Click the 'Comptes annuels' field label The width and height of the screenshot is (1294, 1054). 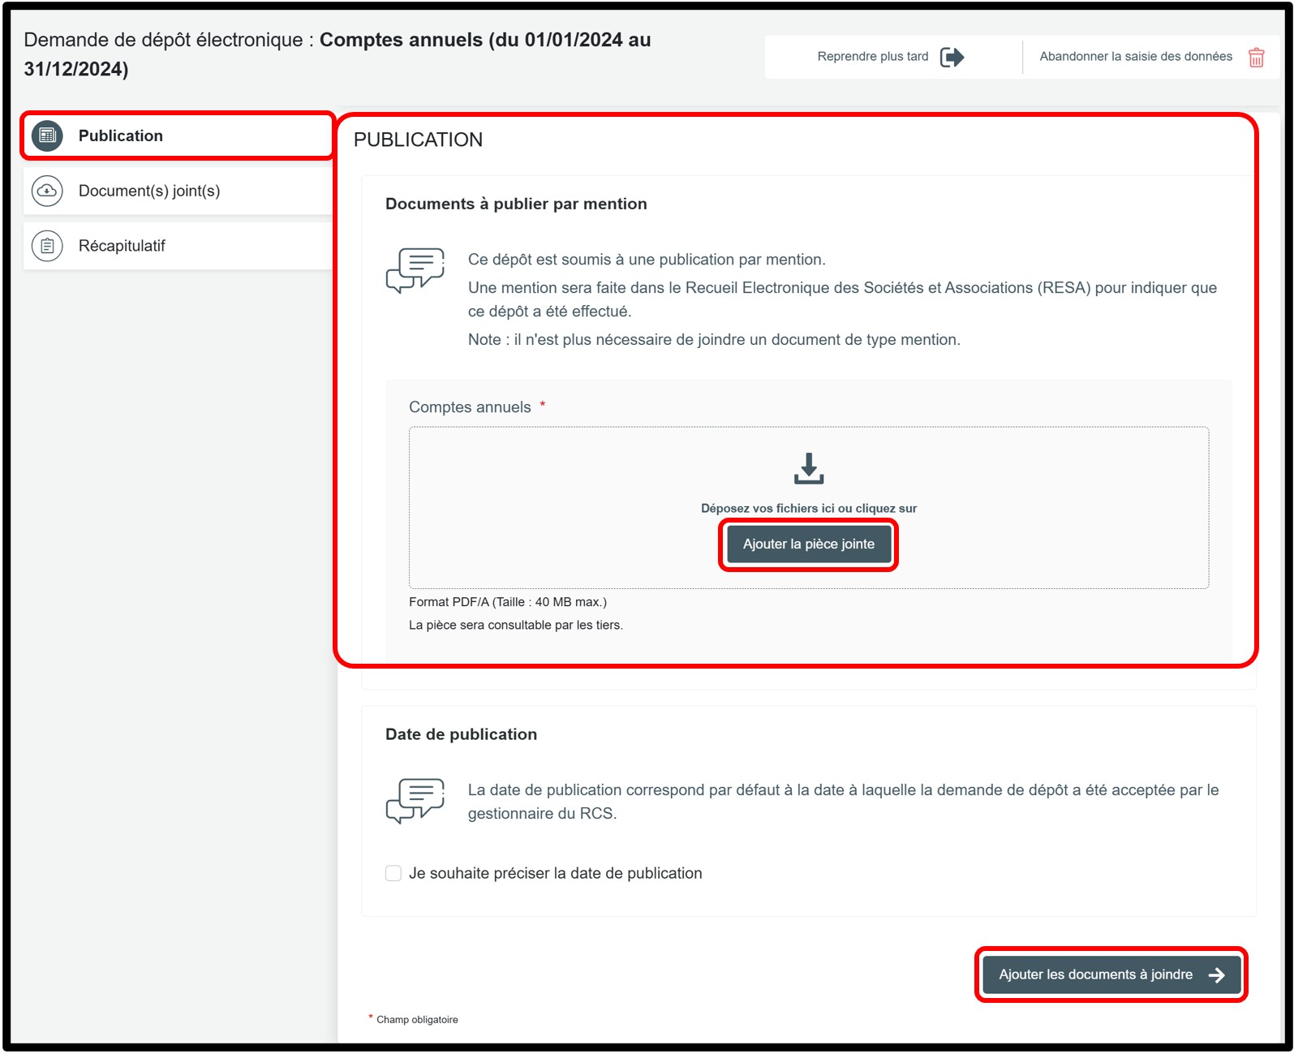(470, 407)
